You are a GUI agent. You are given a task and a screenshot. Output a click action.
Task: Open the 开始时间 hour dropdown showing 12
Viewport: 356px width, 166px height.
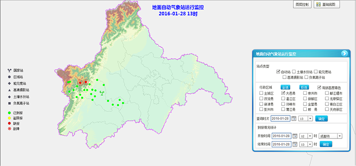pos(306,136)
